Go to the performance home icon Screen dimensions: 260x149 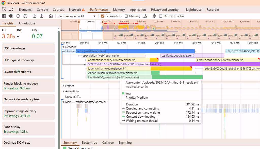51,16
